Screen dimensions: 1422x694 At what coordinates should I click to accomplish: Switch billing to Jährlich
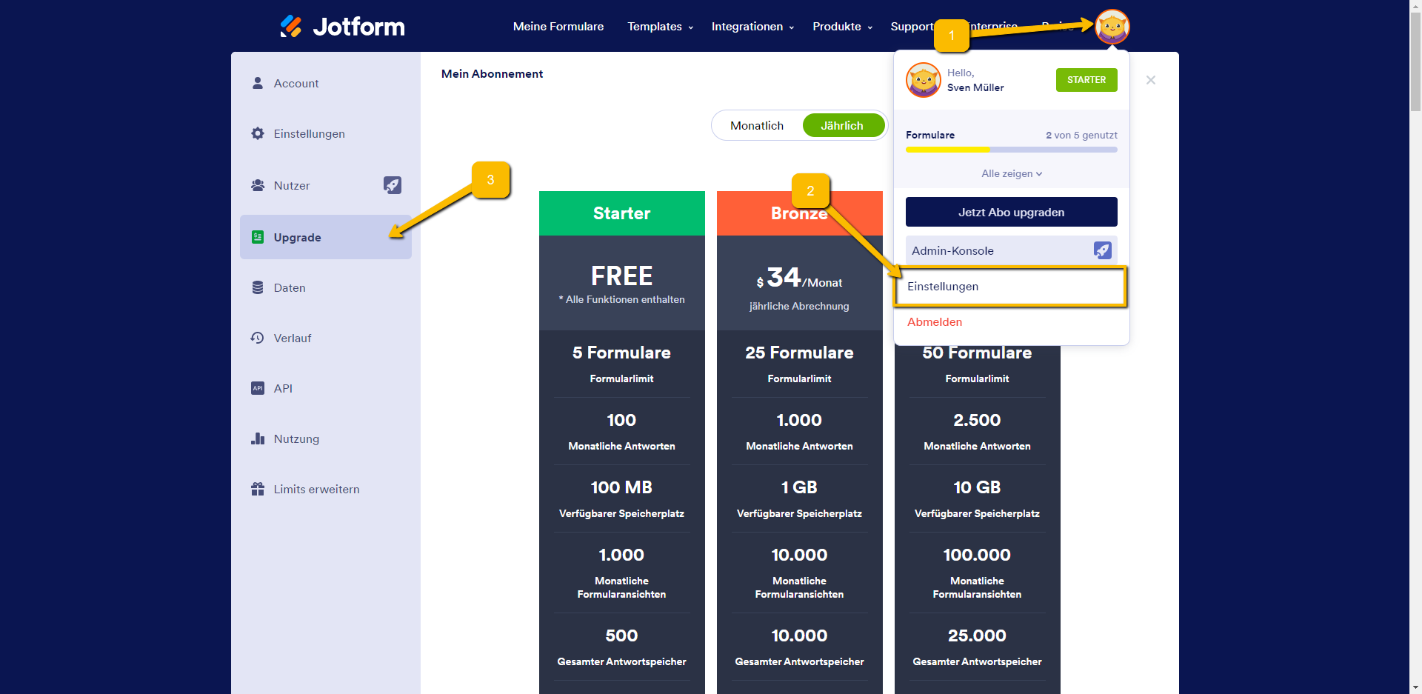[842, 125]
